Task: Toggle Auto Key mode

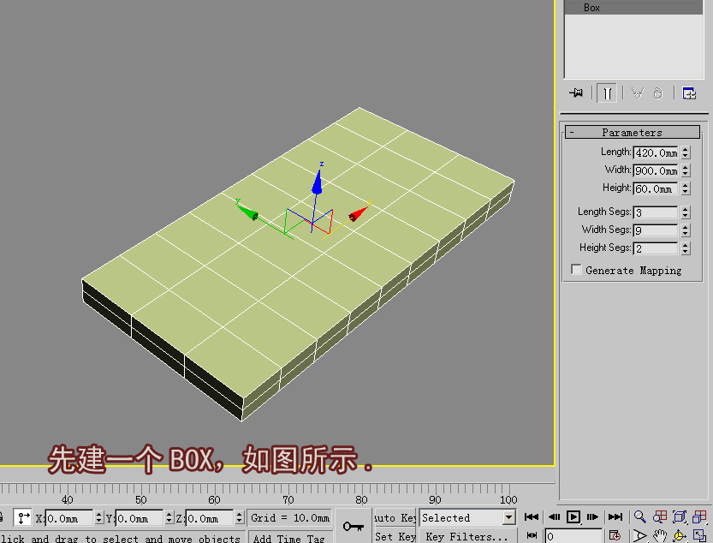Action: (x=395, y=518)
